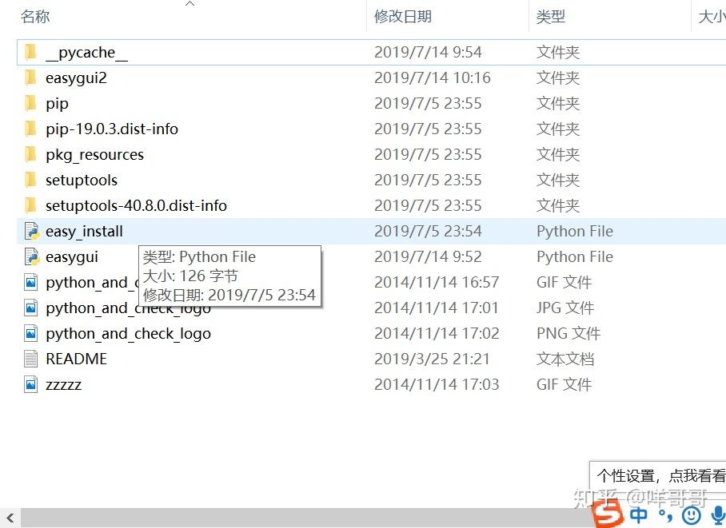Viewport: 726px width, 528px height.
Task: Toggle Chinese/English input mode on Sogou bar
Action: (x=638, y=515)
